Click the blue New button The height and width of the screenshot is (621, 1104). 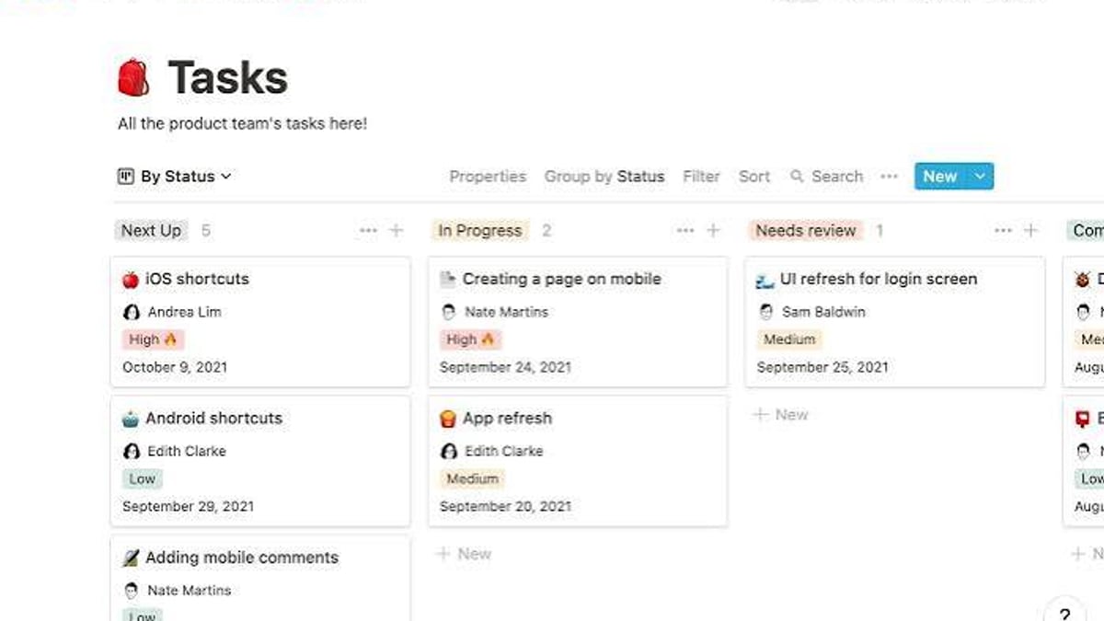[x=940, y=176]
